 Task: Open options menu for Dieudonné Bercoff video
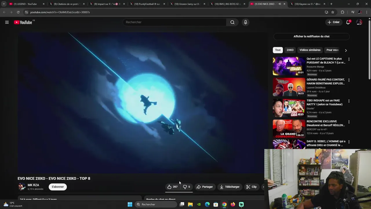[349, 122]
